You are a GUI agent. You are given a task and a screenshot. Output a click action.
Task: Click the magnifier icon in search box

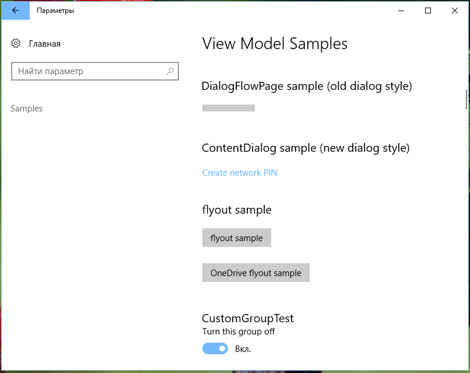pyautogui.click(x=170, y=71)
